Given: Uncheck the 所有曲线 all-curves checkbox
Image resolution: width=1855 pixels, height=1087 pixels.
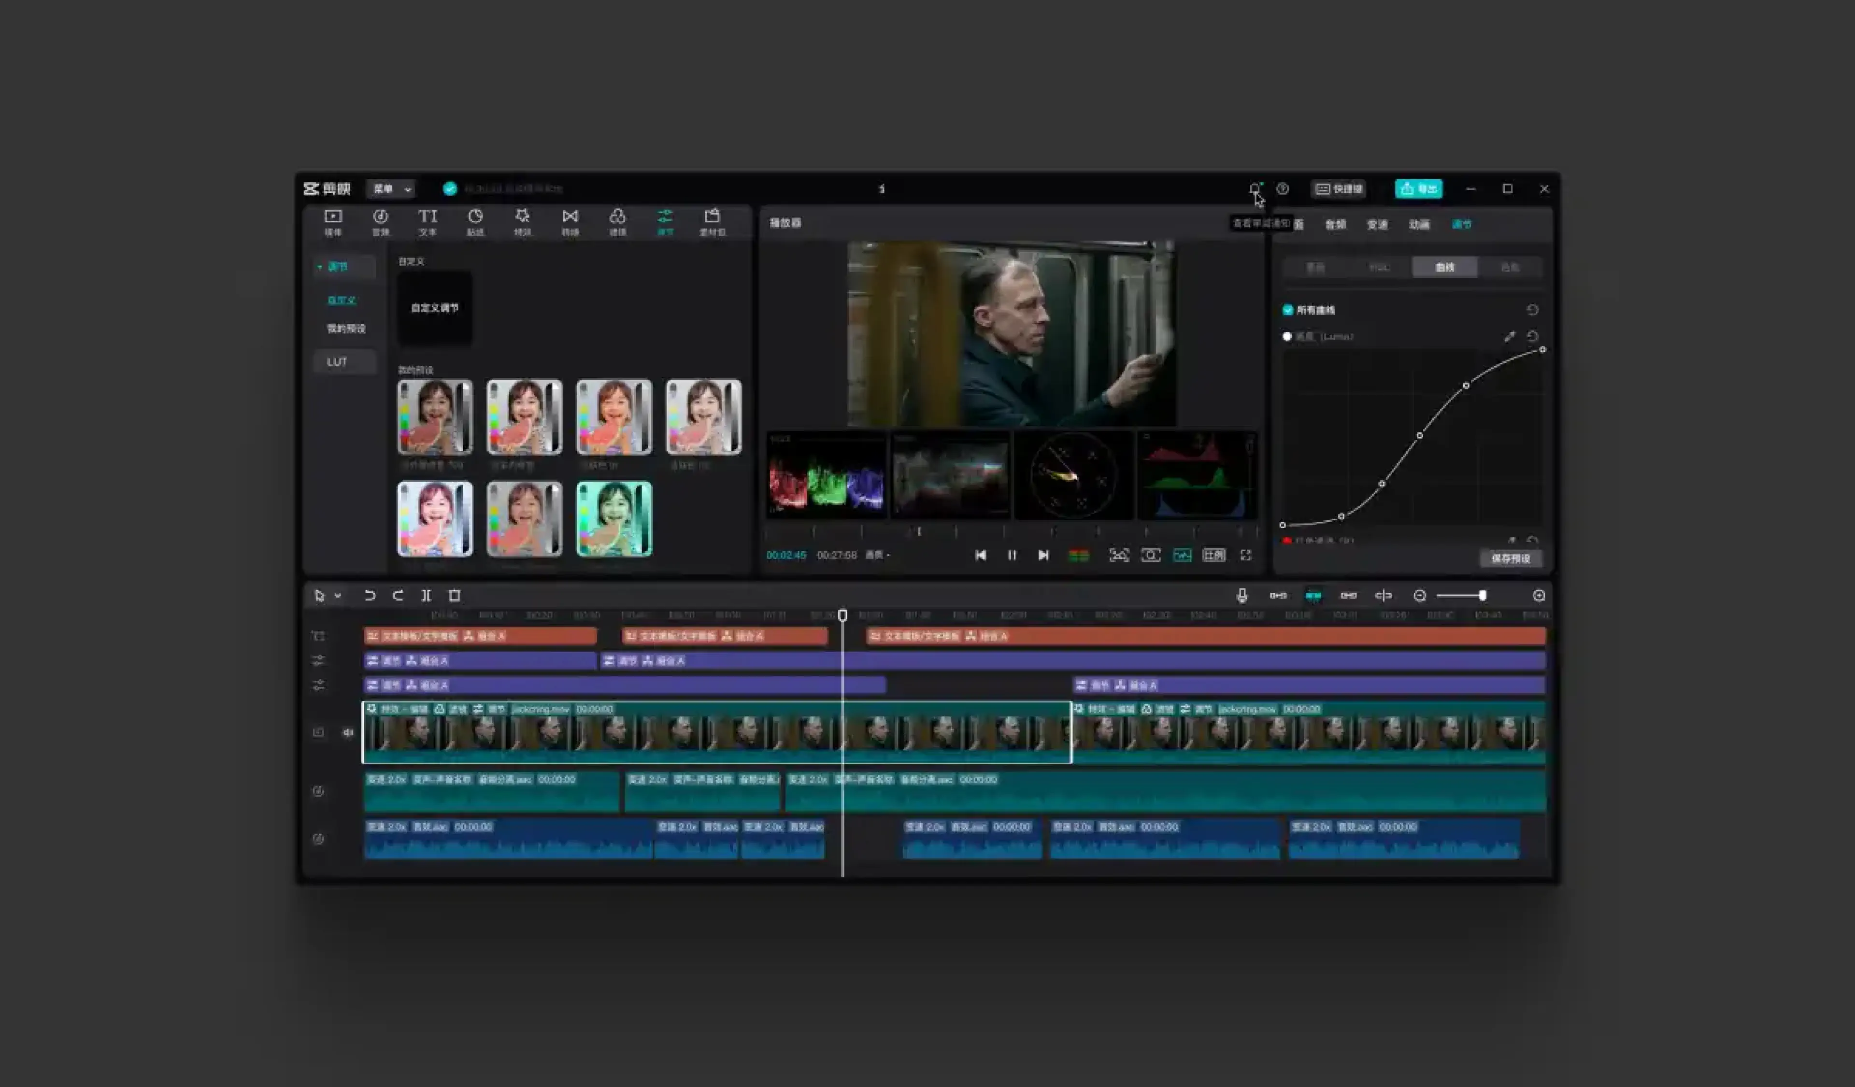Looking at the screenshot, I should [1287, 310].
